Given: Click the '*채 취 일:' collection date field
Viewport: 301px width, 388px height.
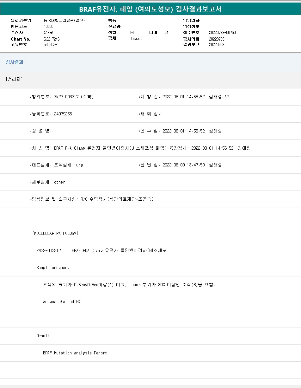Looking at the screenshot, I should (149, 114).
